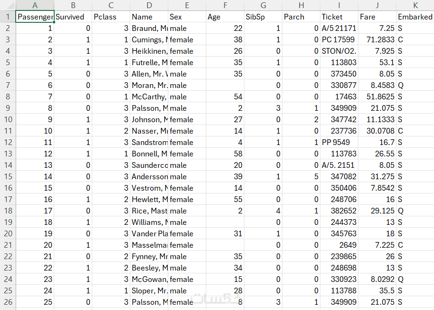Select the row 26 header
Viewport: 434px width, 310px height.
click(8, 302)
